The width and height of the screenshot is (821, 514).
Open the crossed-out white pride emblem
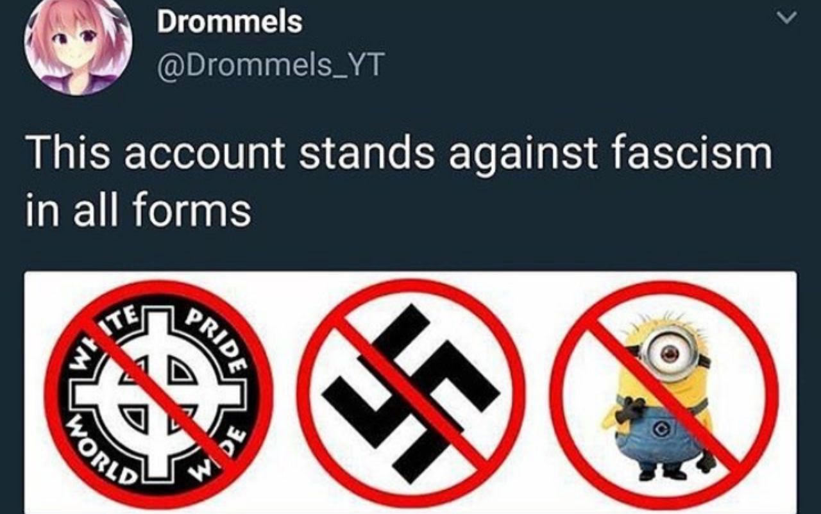tap(158, 394)
